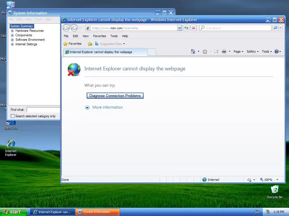This screenshot has width=289, height=216.
Task: Click the msn.com address bar
Action: point(131,28)
